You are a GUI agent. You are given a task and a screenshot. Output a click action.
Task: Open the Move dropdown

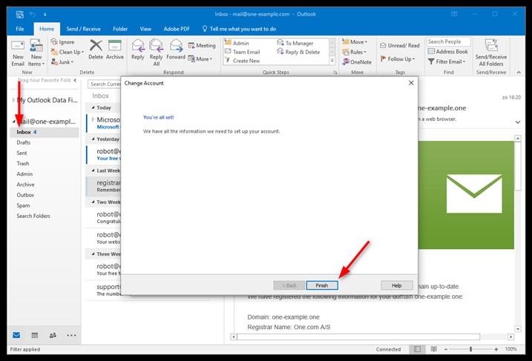click(x=355, y=42)
